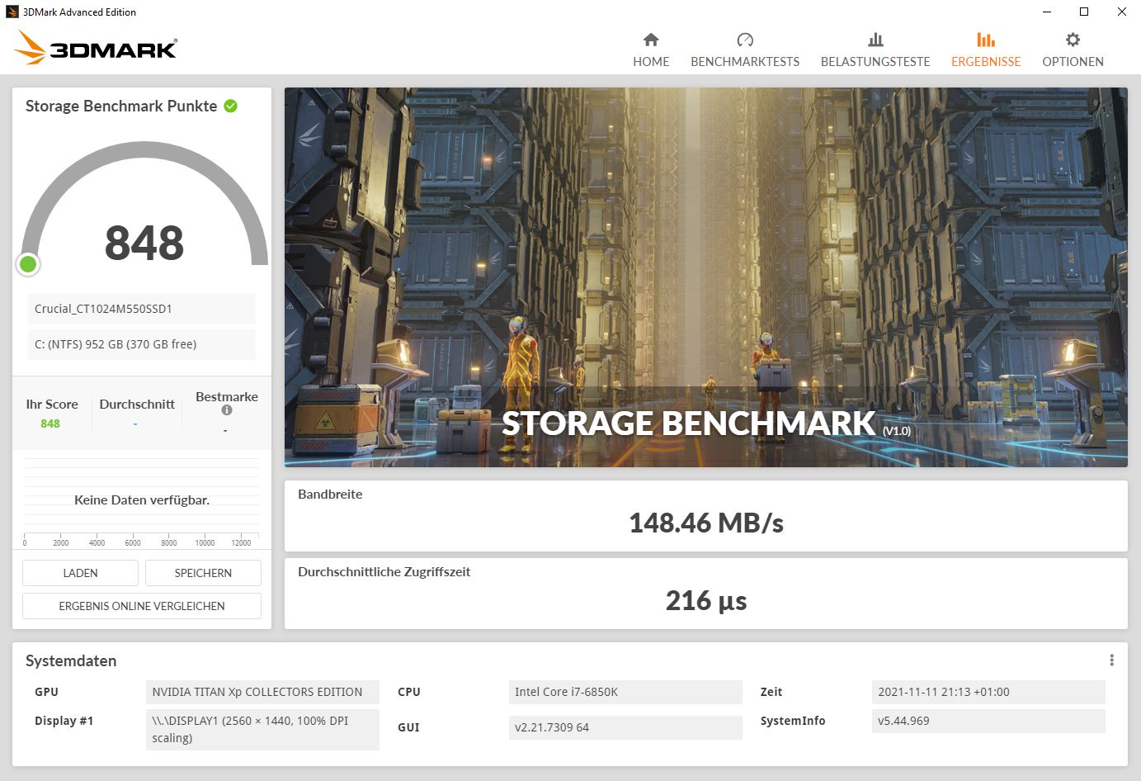This screenshot has width=1141, height=781.
Task: Click ERGEBNIS ONLINE VERGLEICHEN button
Action: tap(142, 606)
